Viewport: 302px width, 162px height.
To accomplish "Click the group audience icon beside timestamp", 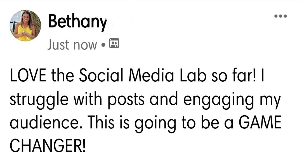I will click(x=114, y=43).
